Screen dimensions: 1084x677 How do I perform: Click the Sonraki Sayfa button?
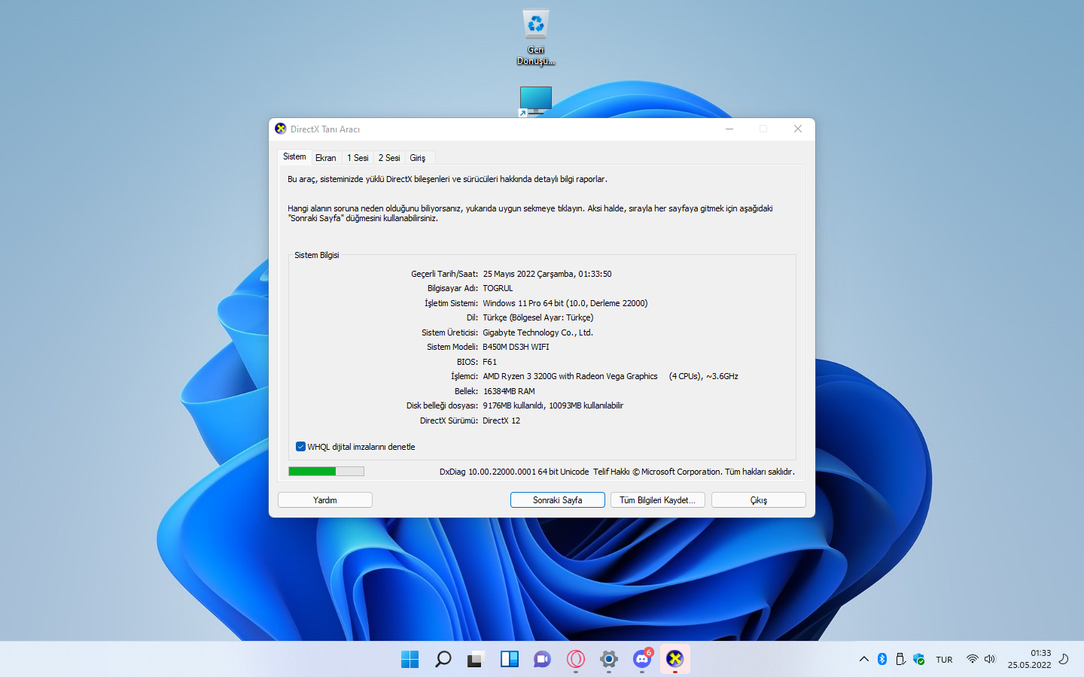coord(558,500)
